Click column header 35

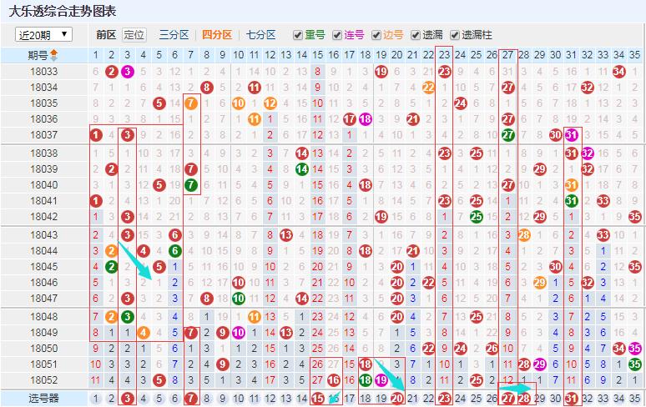pos(635,55)
